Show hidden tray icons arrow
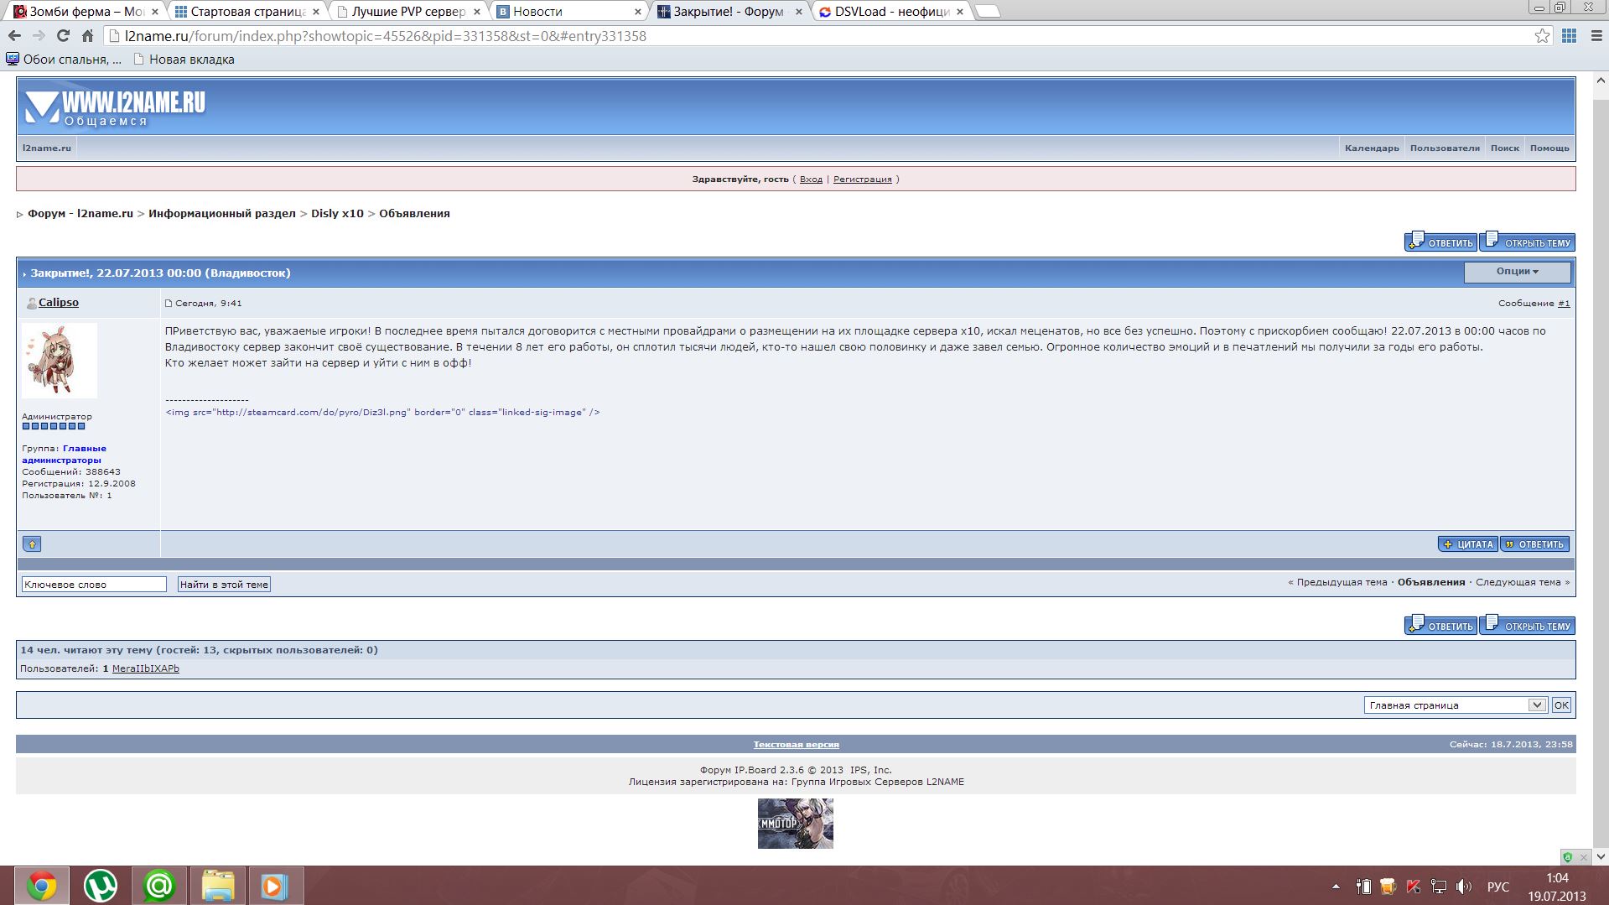Viewport: 1609px width, 905px height. tap(1336, 887)
